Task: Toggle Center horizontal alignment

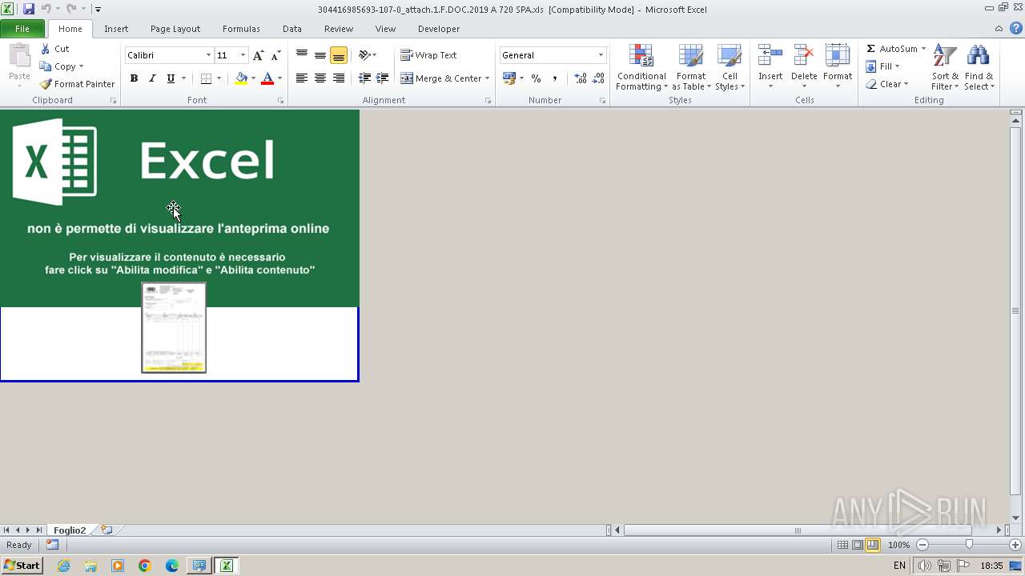Action: [320, 78]
